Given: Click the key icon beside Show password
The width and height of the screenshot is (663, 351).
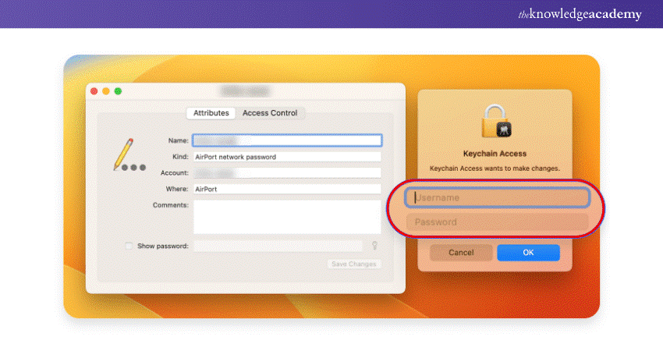Looking at the screenshot, I should click(x=374, y=246).
